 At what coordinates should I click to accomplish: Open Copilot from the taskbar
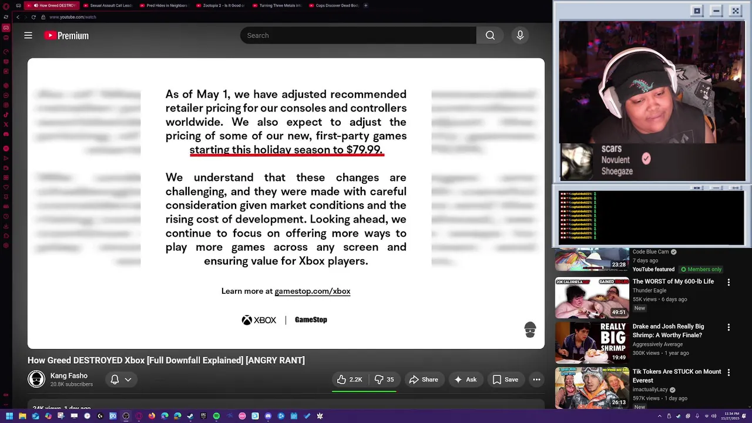point(48,416)
